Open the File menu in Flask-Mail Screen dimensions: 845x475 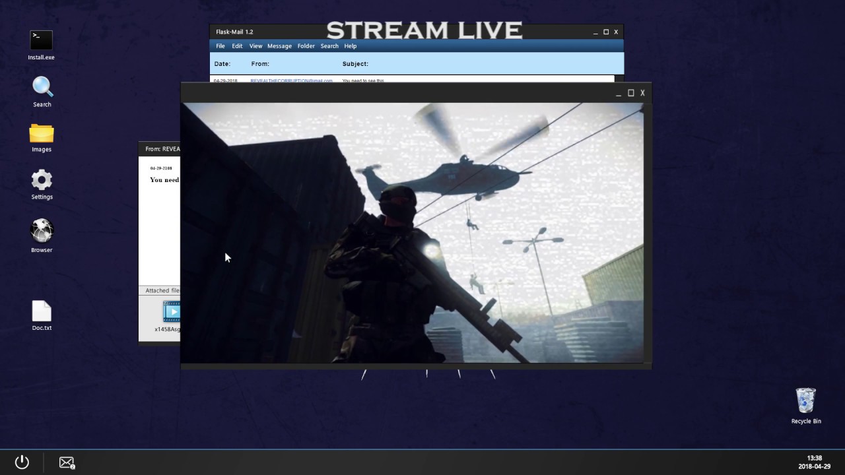[220, 46]
